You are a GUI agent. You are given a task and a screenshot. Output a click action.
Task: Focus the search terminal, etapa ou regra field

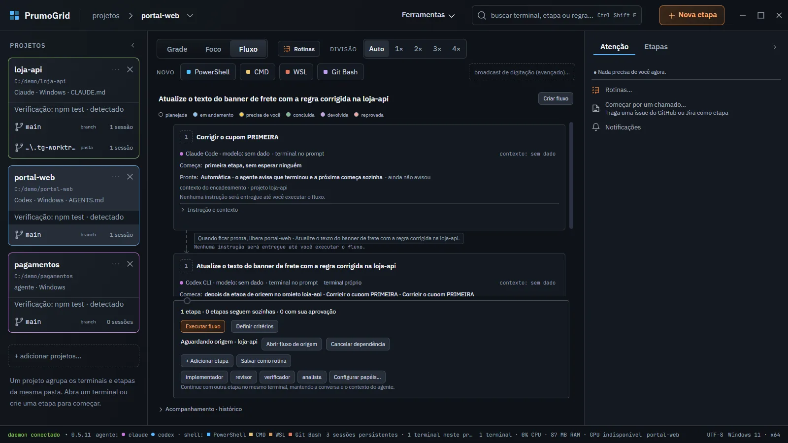pos(557,15)
